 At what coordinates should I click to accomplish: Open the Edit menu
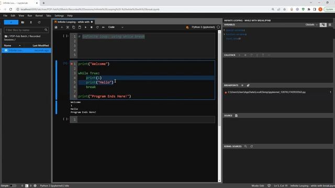[x=13, y=16]
